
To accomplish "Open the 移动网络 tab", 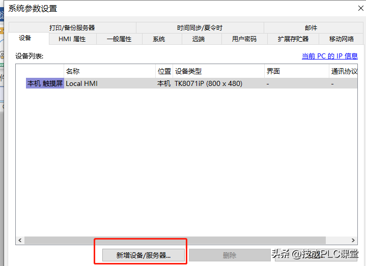I will coord(342,39).
